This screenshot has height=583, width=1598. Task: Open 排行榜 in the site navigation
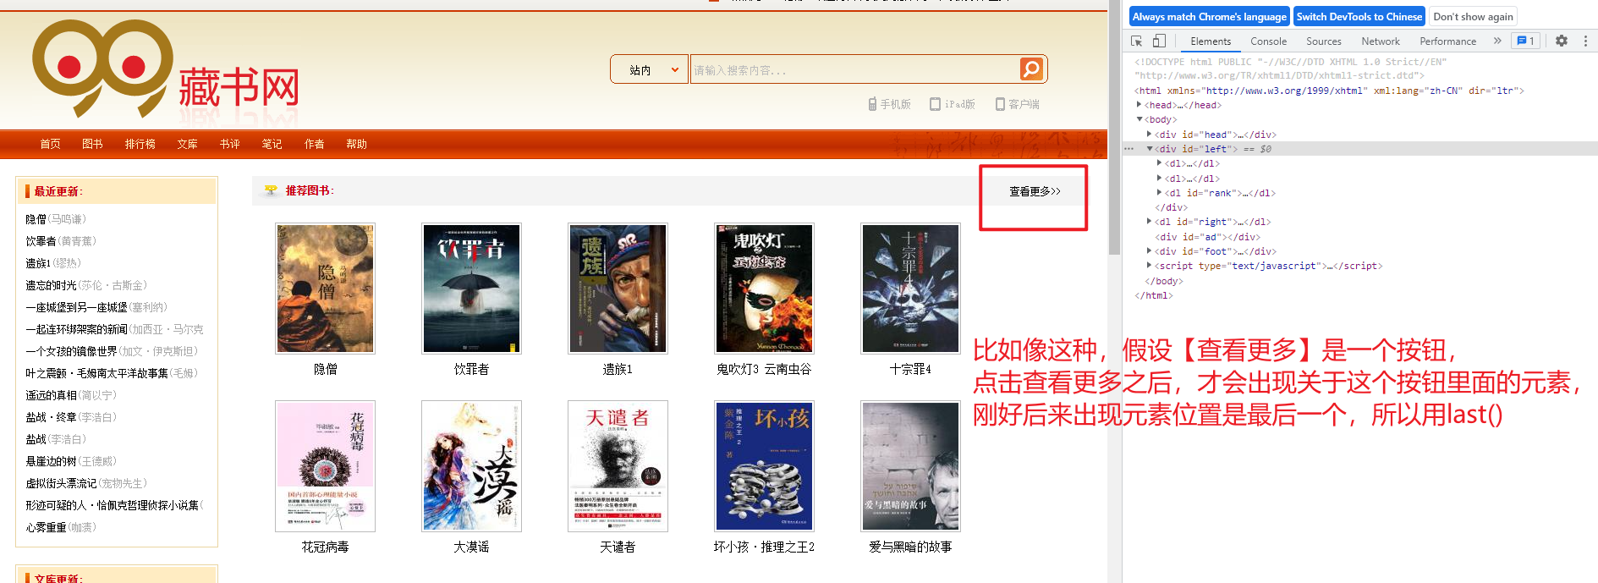140,144
